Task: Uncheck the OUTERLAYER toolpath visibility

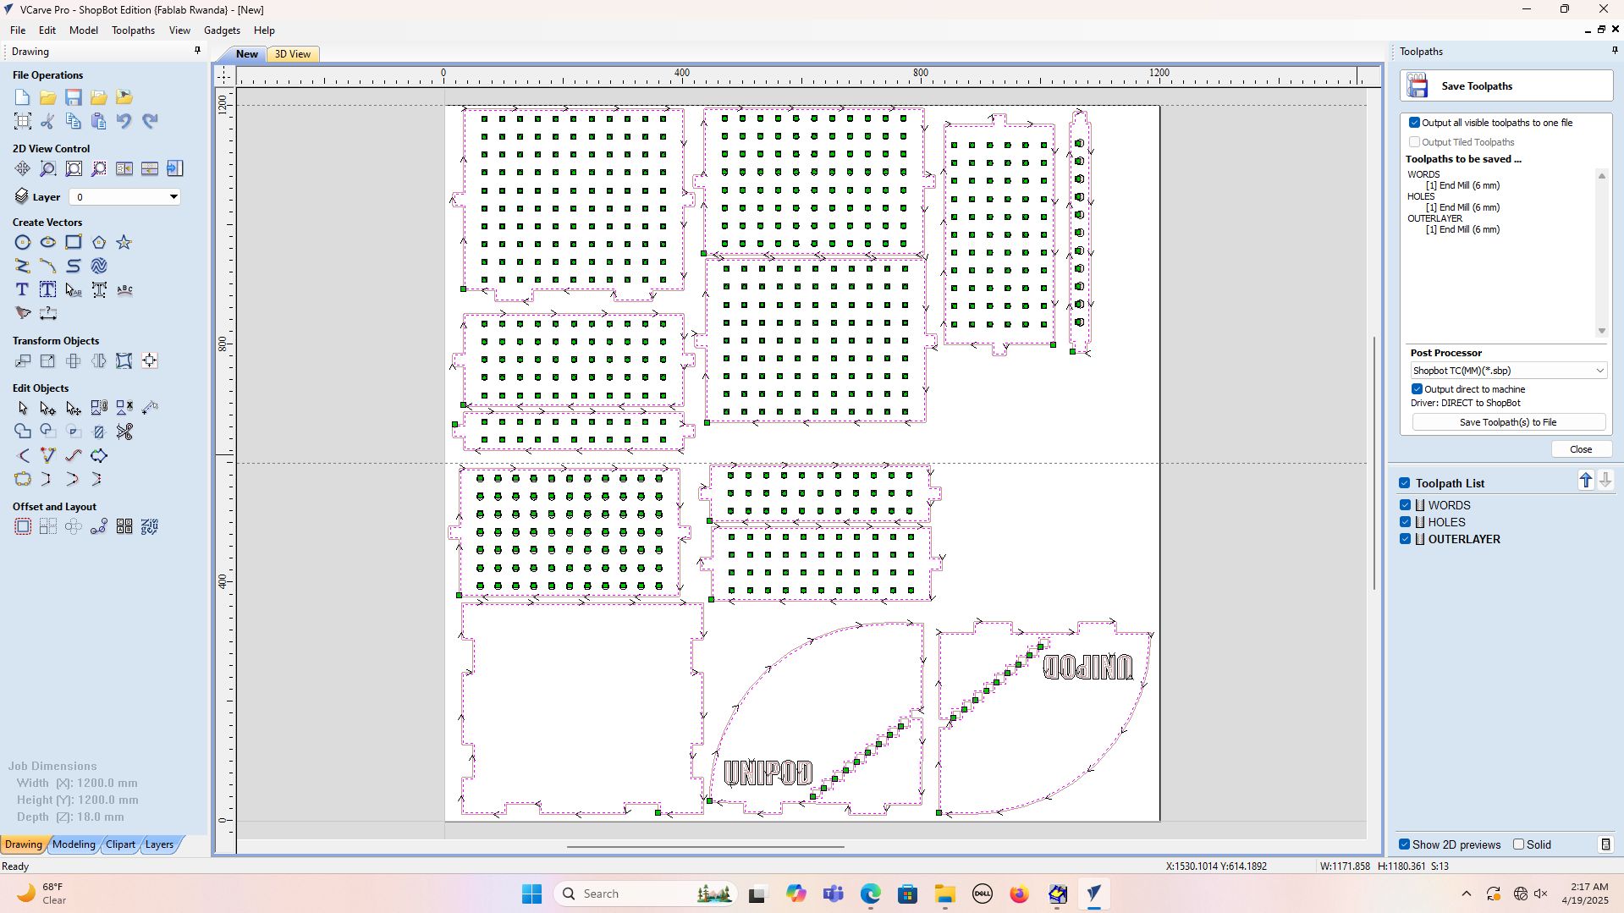Action: pyautogui.click(x=1406, y=539)
